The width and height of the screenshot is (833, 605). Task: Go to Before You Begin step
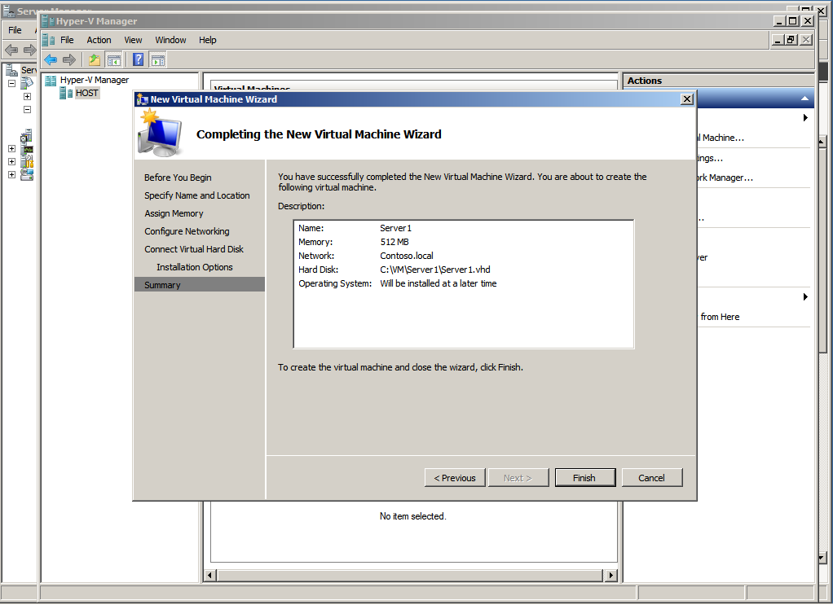178,178
